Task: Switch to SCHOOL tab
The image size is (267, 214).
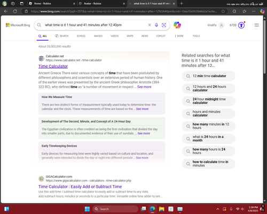Action: pyautogui.click(x=81, y=36)
